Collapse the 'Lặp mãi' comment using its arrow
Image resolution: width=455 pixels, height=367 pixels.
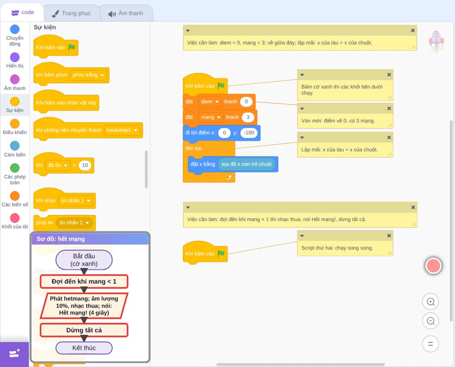coord(302,138)
